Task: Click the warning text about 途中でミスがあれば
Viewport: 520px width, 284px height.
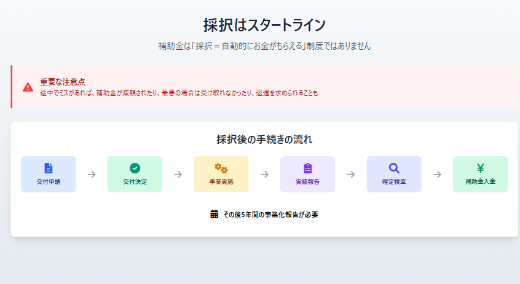Action: 179,93
